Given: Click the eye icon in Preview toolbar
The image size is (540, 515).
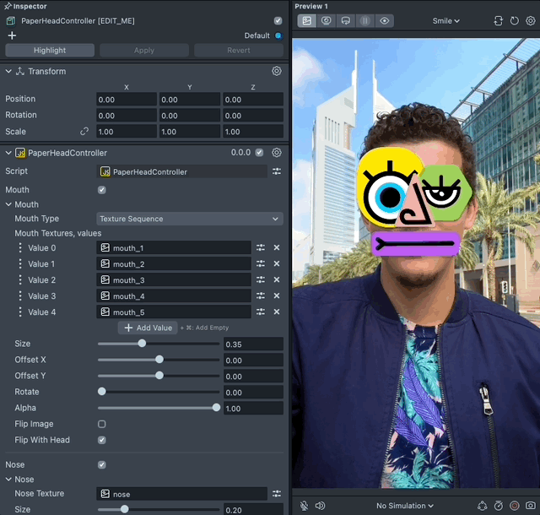Looking at the screenshot, I should (385, 21).
